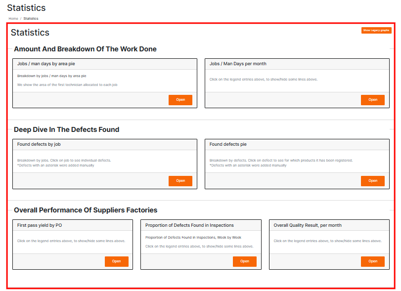Viewport: 401px width, 291px height.
Task: Open the Jobs / man days by area pie
Action: coord(180,100)
